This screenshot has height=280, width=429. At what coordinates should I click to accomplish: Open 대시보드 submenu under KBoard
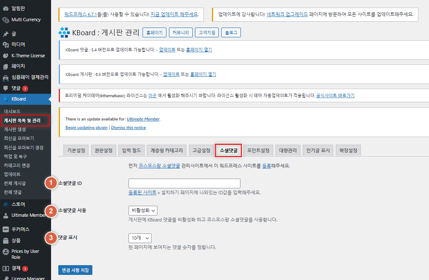click(x=12, y=112)
